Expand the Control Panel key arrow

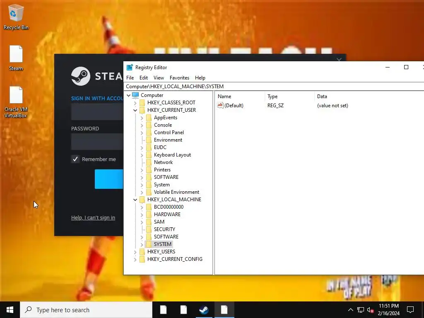(x=142, y=133)
